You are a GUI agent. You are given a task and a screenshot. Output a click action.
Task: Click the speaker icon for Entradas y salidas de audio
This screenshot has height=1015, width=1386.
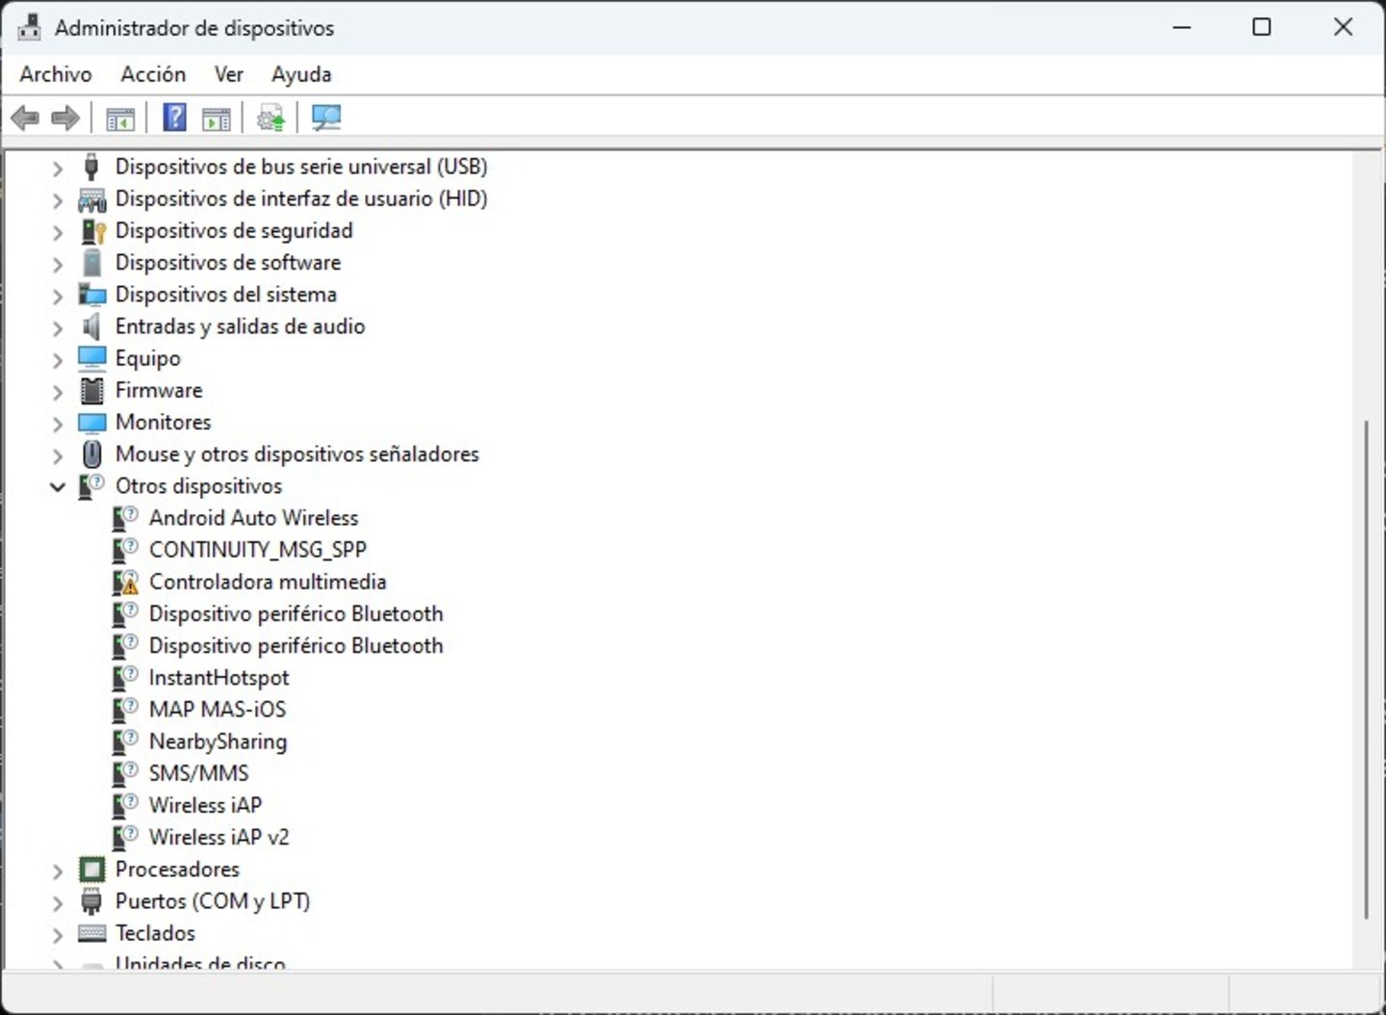(x=91, y=326)
